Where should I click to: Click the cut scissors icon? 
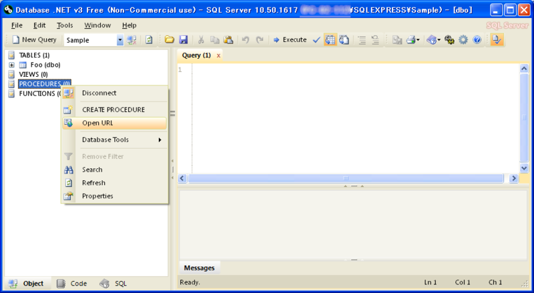click(201, 40)
